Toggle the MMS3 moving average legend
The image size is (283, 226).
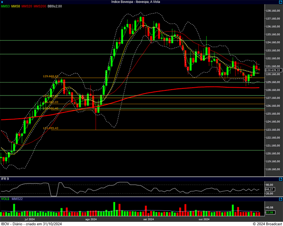(x=6, y=7)
